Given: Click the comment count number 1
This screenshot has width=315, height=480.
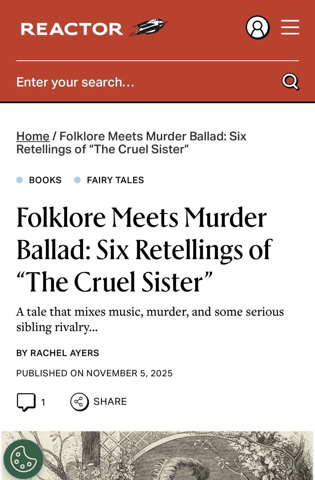Looking at the screenshot, I should pyautogui.click(x=43, y=402).
